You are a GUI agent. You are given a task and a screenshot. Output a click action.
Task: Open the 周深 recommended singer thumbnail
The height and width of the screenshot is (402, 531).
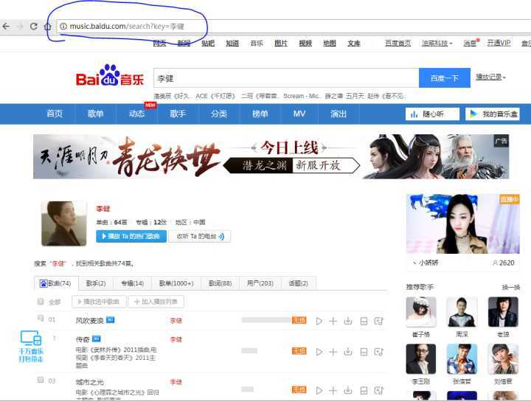462,312
